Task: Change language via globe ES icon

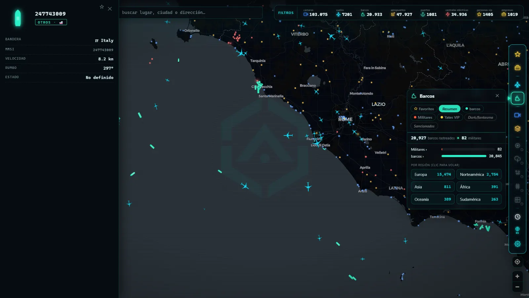Action: 517,230
